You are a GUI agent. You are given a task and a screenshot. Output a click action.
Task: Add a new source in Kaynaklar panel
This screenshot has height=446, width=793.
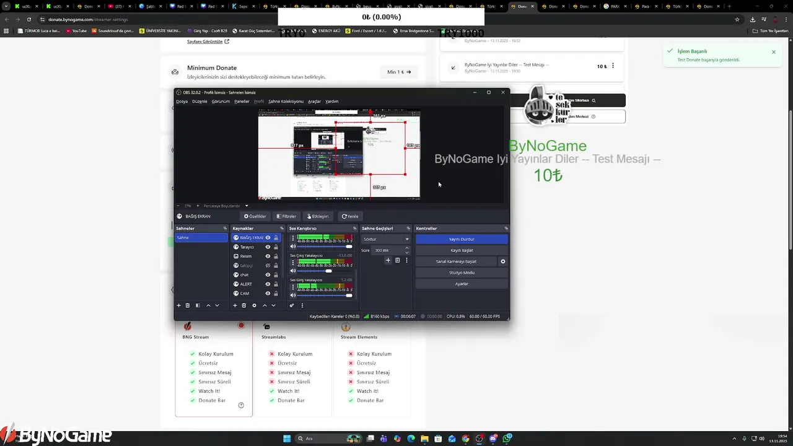pyautogui.click(x=235, y=305)
